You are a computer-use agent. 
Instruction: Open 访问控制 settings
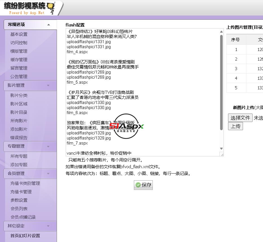pyautogui.click(x=19, y=43)
